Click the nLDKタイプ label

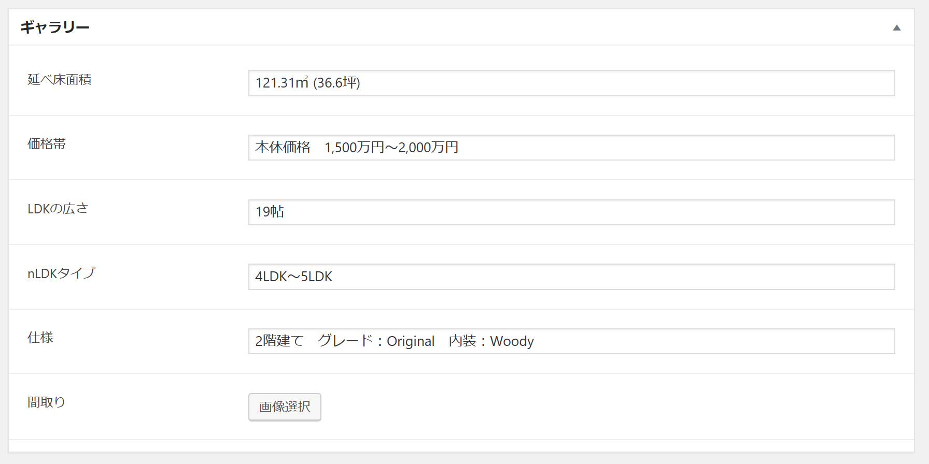click(62, 273)
